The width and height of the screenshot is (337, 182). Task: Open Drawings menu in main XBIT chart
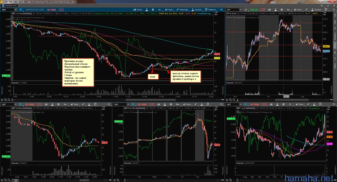click(x=182, y=10)
